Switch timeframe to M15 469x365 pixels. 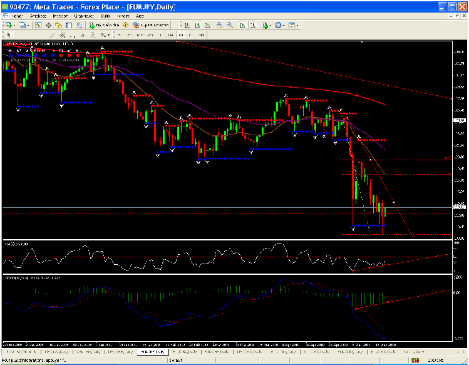click(x=140, y=35)
